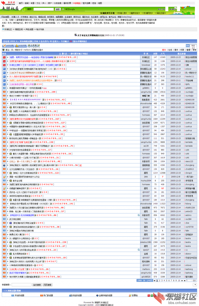Open last poster xfq681226's profile

tap(190, 208)
